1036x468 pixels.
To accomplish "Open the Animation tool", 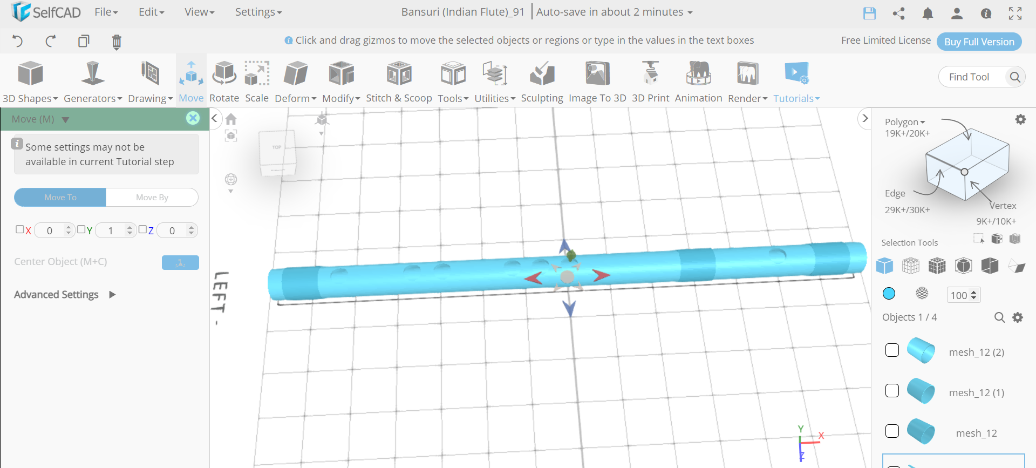I will pos(698,82).
